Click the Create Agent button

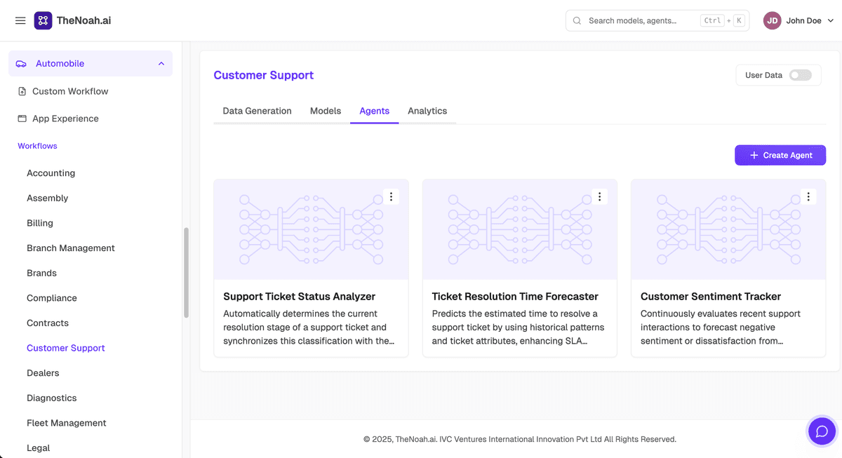click(780, 155)
